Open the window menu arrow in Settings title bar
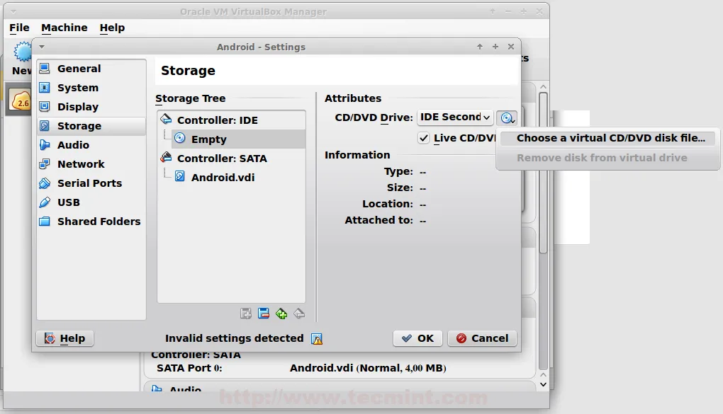The image size is (723, 414). click(42, 47)
